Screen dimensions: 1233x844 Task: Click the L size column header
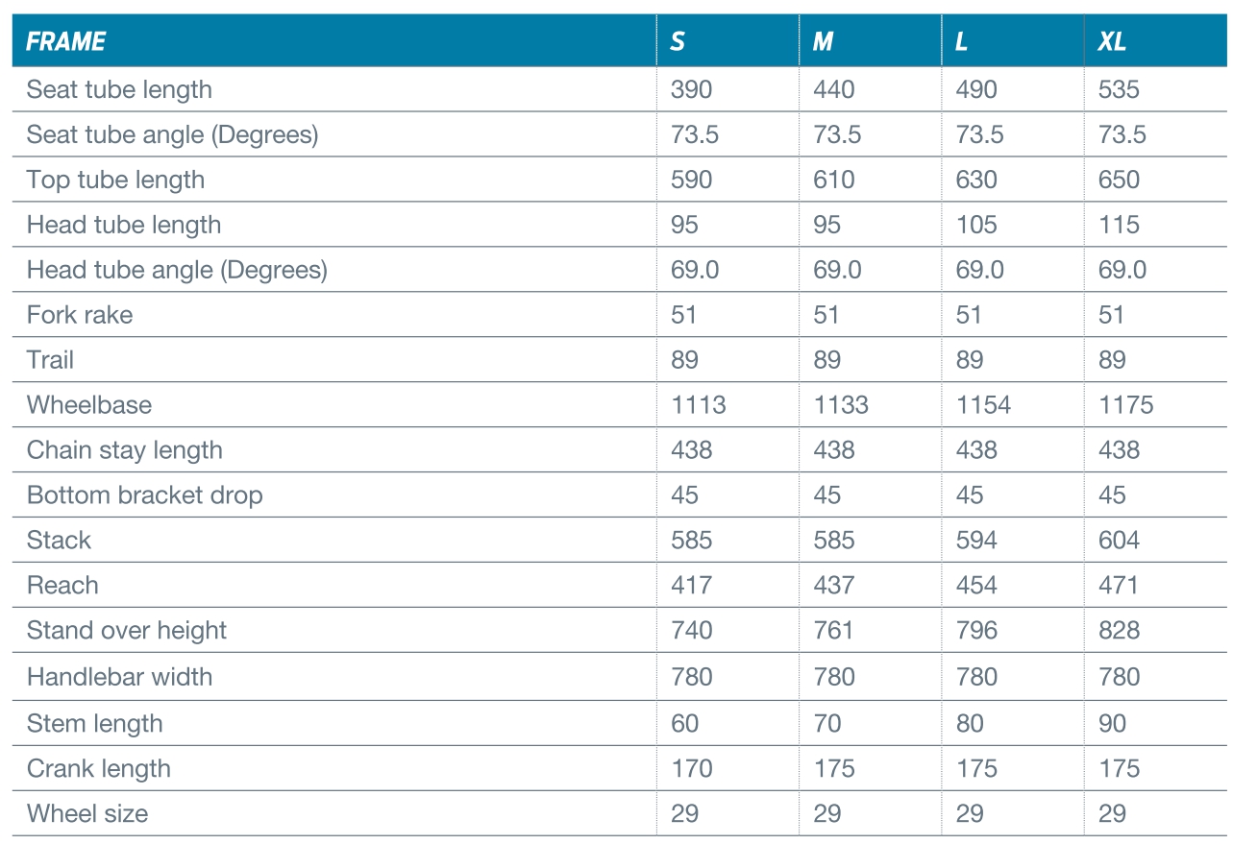[x=962, y=42]
